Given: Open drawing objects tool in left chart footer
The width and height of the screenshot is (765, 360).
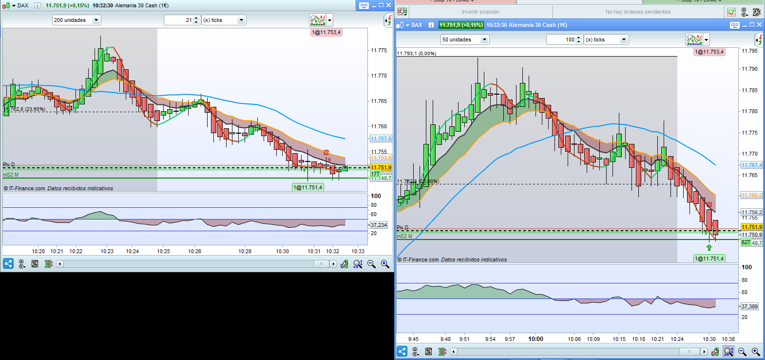Looking at the screenshot, I should (22, 264).
